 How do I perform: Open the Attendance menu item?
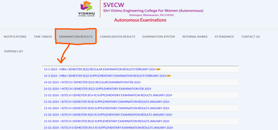tap(224, 37)
